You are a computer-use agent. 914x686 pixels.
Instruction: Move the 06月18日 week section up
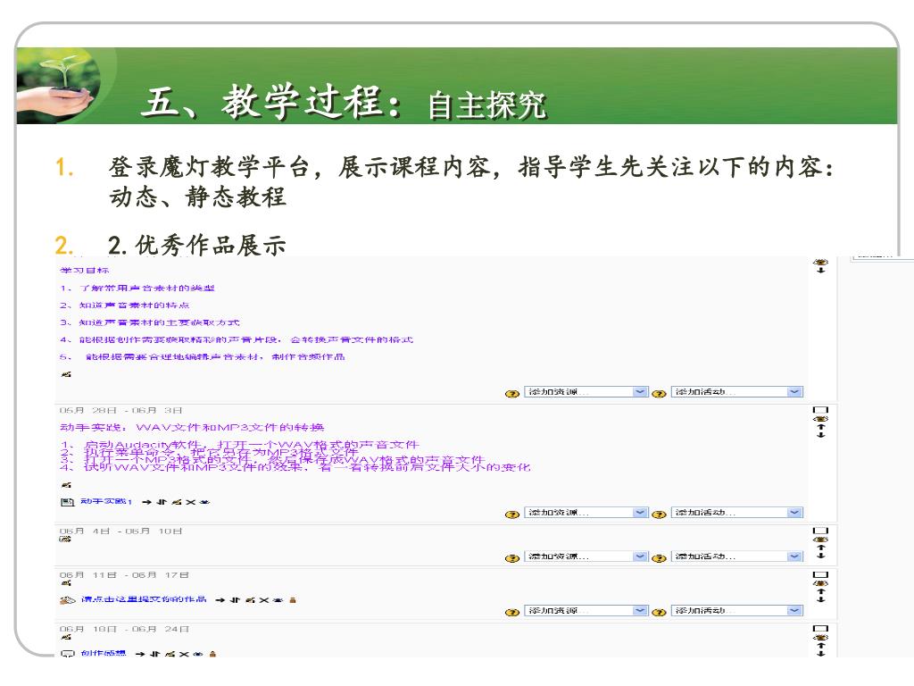click(x=821, y=645)
